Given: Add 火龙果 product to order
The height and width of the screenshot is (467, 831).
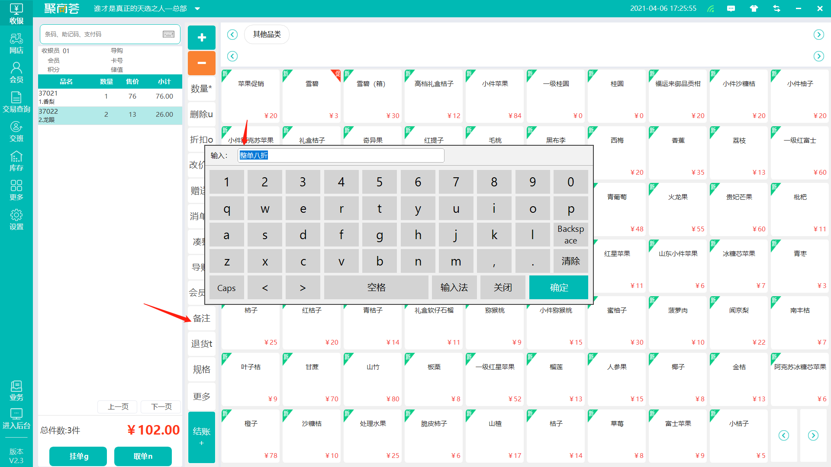Looking at the screenshot, I should coord(678,210).
